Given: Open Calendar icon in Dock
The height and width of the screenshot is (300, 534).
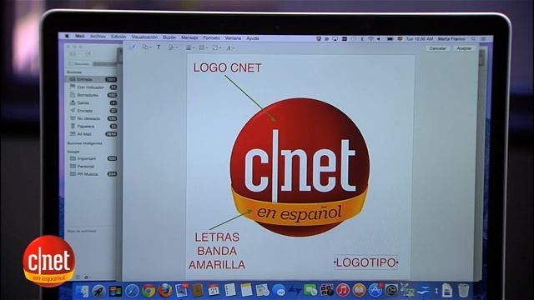Looking at the screenshot, I should [214, 291].
